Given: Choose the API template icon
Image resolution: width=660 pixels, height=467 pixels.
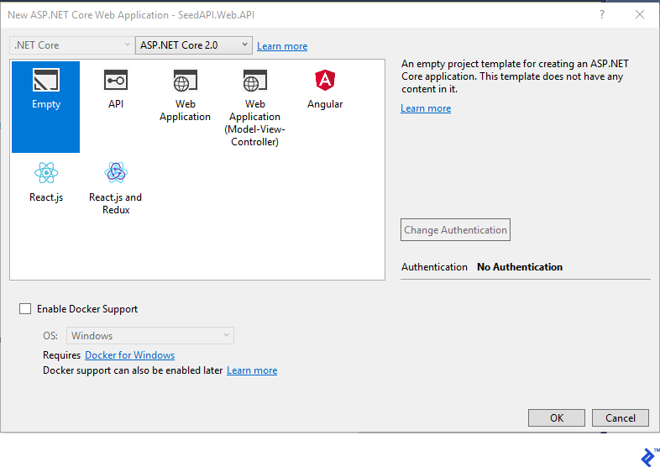Looking at the screenshot, I should (x=116, y=81).
